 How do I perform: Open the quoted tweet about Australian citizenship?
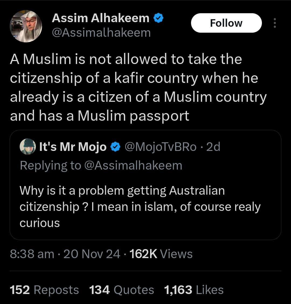pyautogui.click(x=140, y=207)
